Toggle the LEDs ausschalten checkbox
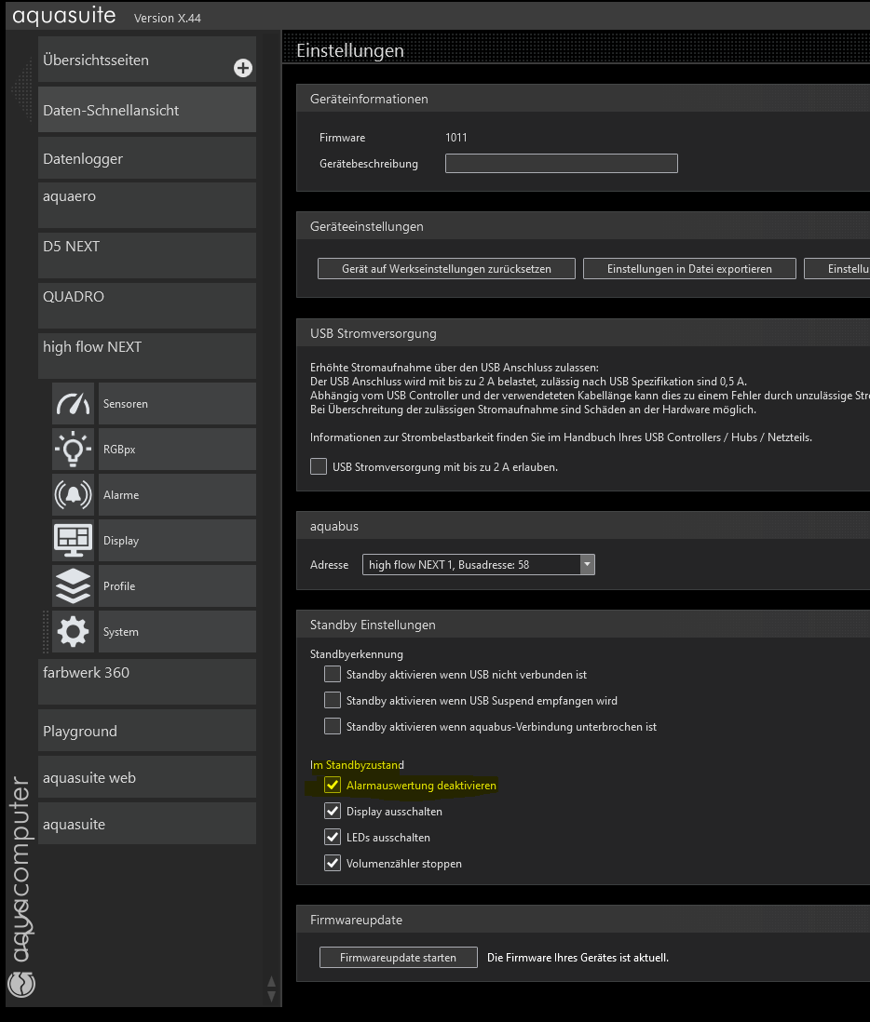The height and width of the screenshot is (1022, 870). (333, 838)
